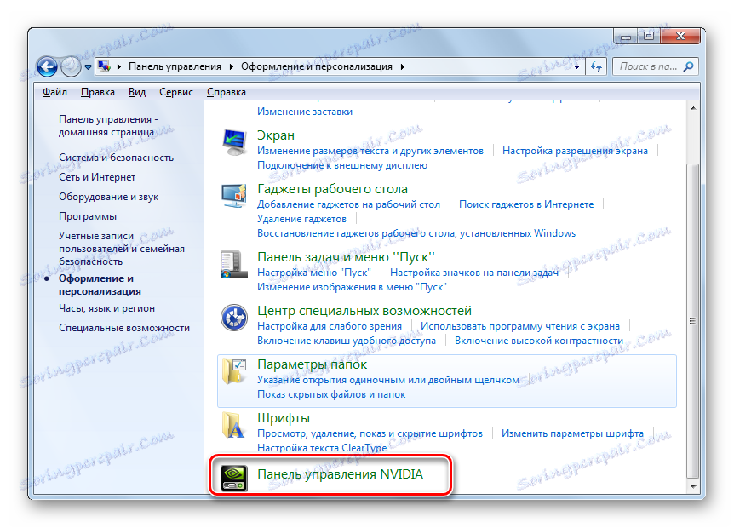Open the Панель управления NVIDIA link

[x=341, y=474]
